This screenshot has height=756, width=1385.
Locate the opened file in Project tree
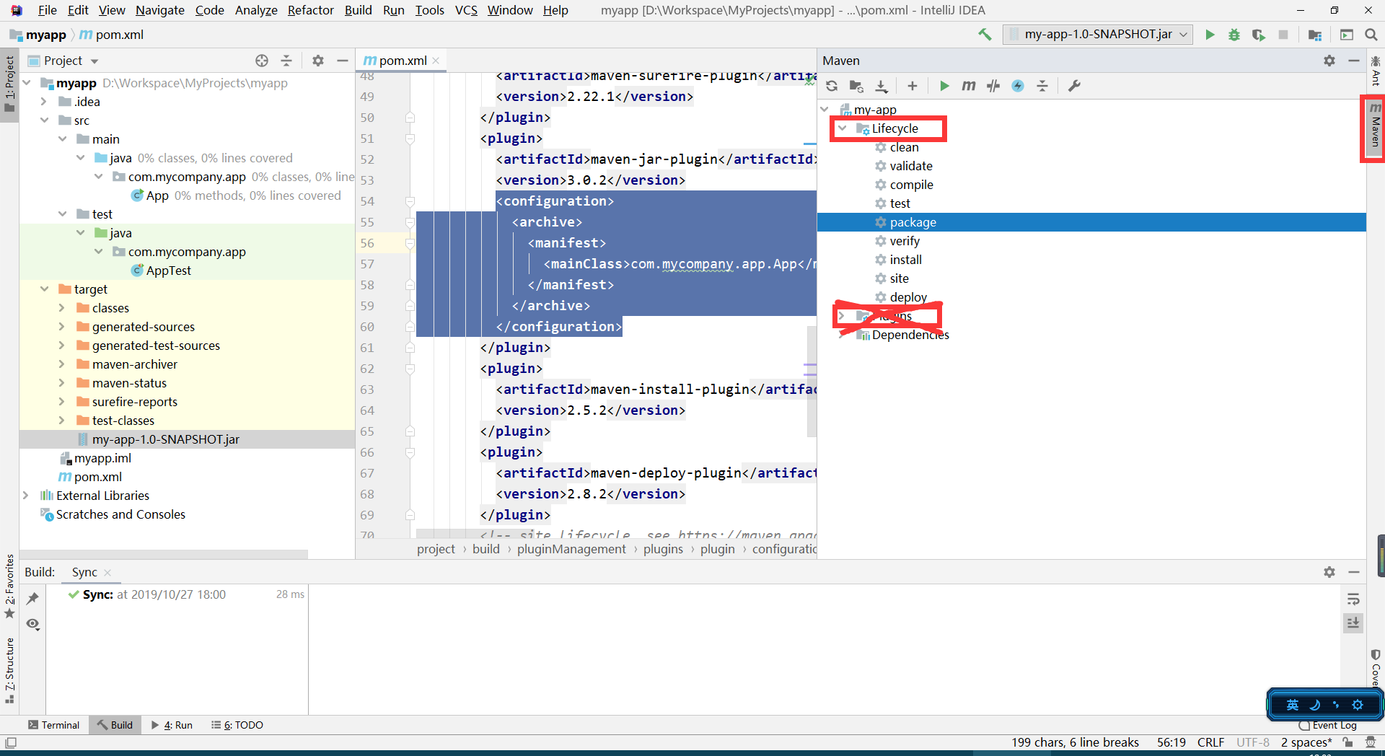click(x=262, y=61)
